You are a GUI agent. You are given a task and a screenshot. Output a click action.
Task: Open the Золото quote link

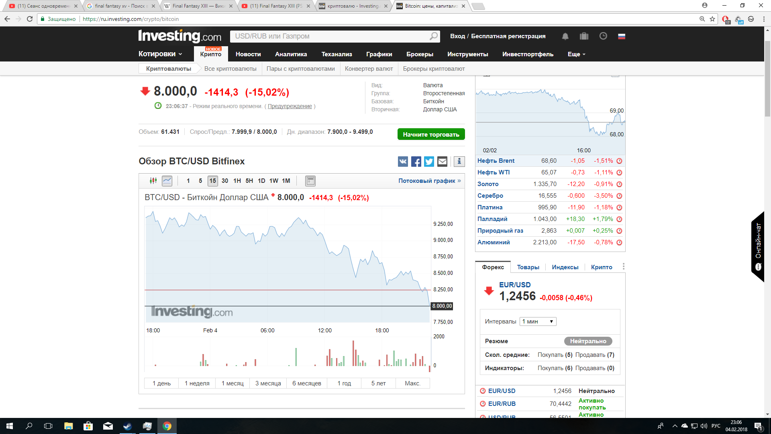pyautogui.click(x=488, y=184)
